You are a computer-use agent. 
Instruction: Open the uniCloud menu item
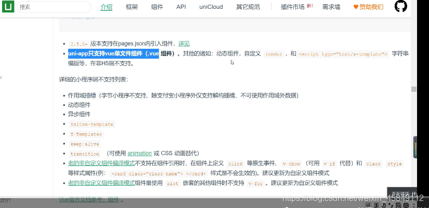point(211,7)
